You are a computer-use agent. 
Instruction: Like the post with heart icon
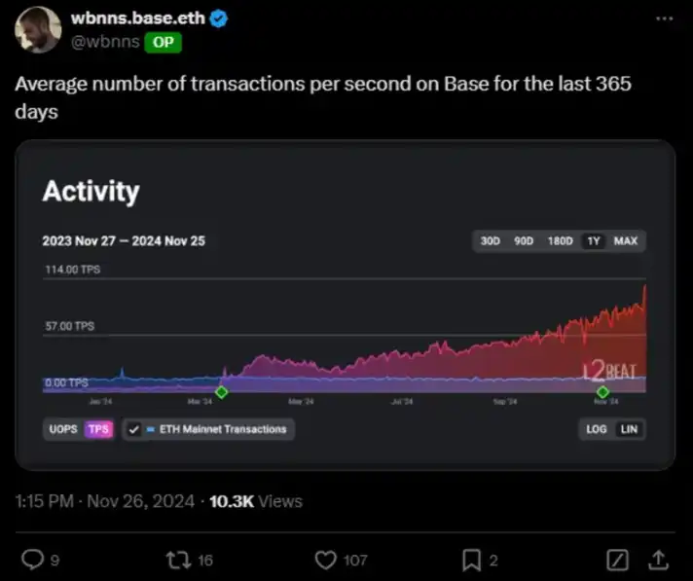pos(326,560)
